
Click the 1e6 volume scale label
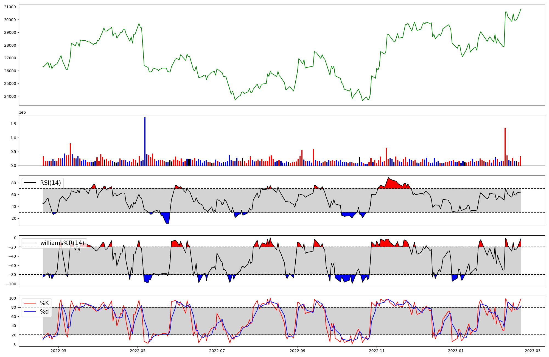click(x=22, y=113)
